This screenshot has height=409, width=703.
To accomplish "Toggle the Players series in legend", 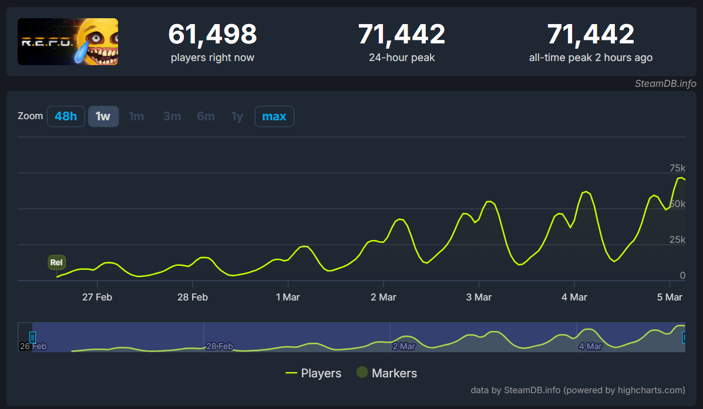I will pos(313,373).
